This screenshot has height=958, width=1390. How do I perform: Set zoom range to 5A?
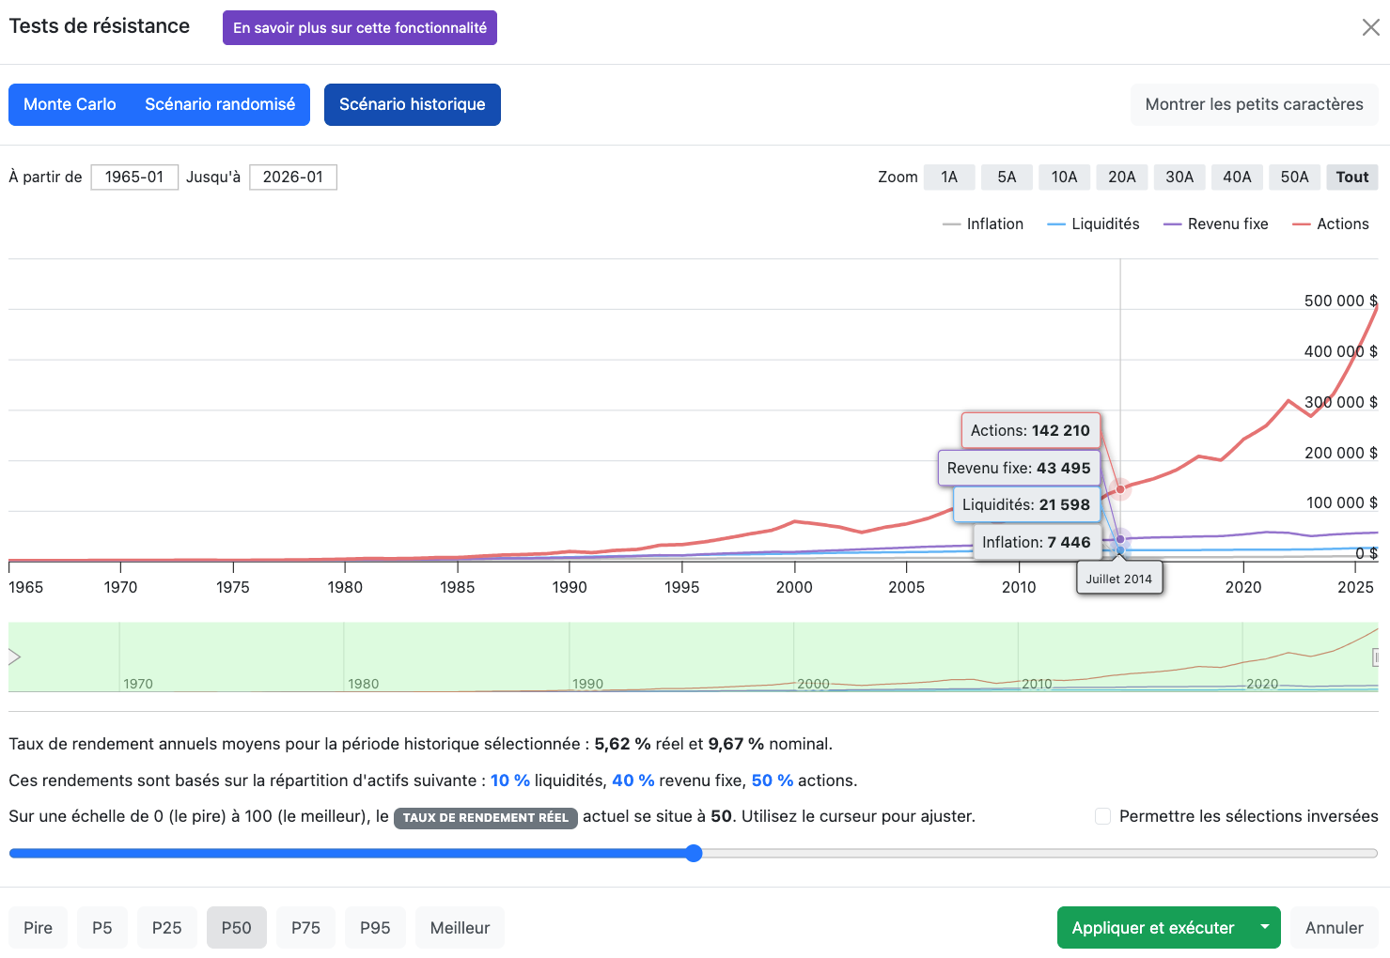[1007, 177]
